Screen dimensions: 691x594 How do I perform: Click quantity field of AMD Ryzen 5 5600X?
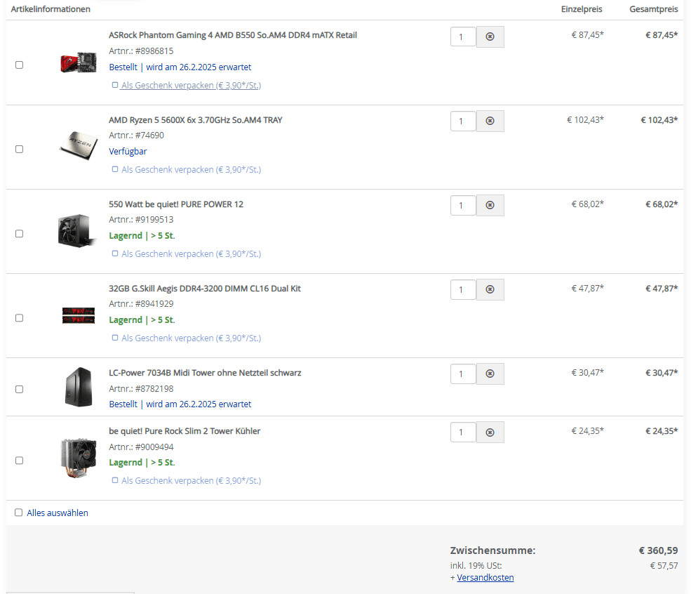click(x=463, y=121)
